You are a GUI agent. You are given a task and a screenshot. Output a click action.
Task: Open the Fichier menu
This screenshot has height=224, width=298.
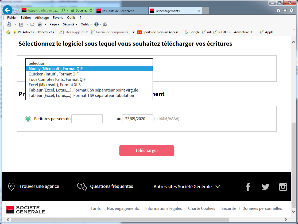tap(12, 18)
